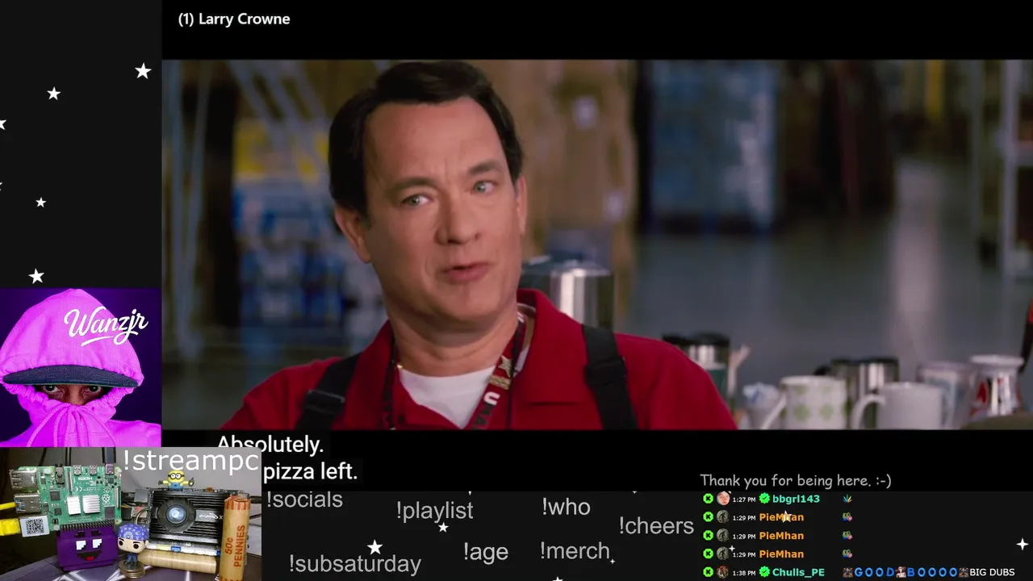Viewport: 1033px width, 581px height.
Task: Click the Kick badge beside bbgrl143
Action: click(x=708, y=499)
